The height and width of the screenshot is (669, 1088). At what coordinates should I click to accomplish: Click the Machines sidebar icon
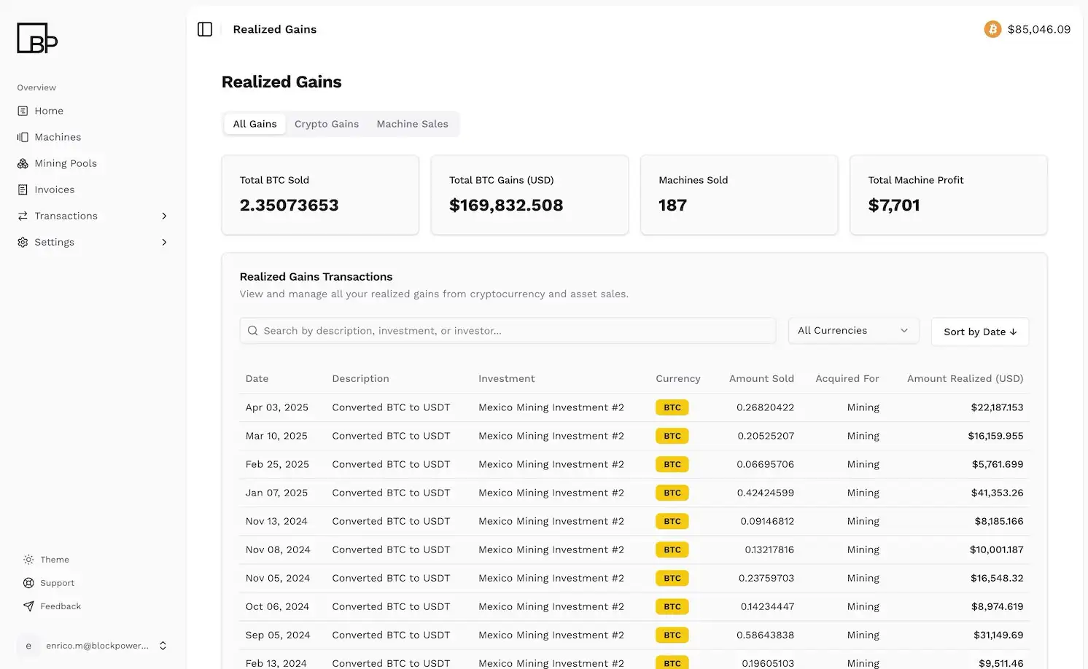[x=23, y=137]
